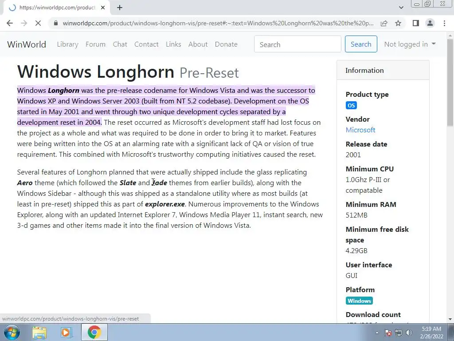Open Chrome's three-dot menu

pyautogui.click(x=444, y=23)
